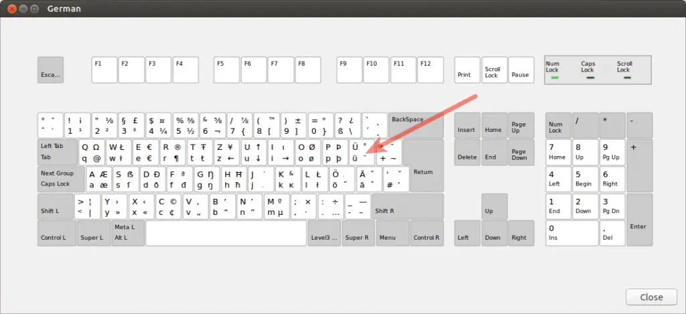Click the BackSpace key

pos(415,125)
